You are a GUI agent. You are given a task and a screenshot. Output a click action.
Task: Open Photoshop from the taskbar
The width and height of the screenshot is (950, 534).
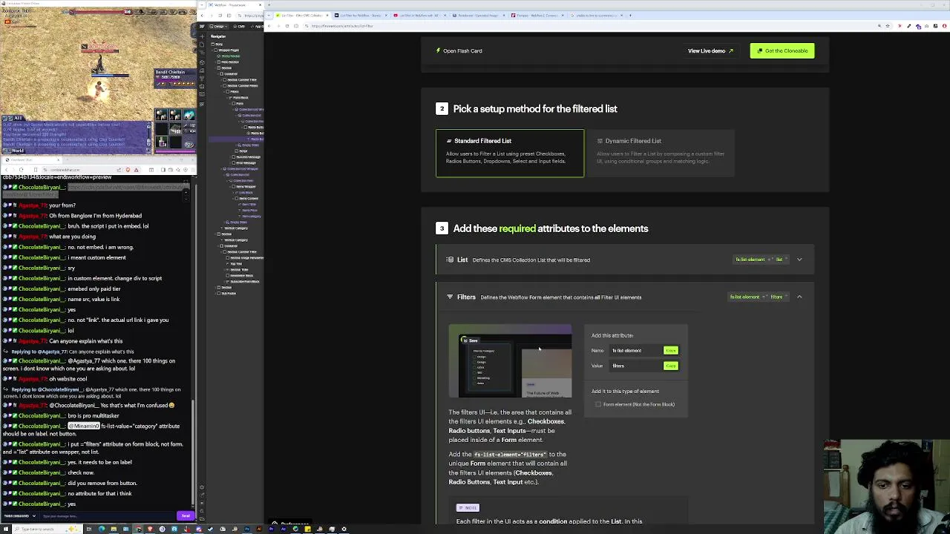click(x=246, y=529)
